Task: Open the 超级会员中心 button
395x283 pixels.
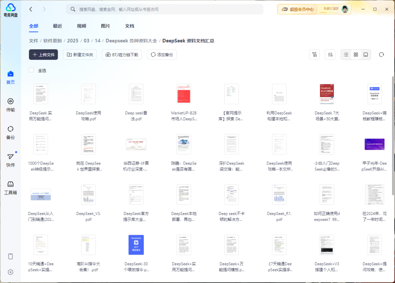Action: pyautogui.click(x=297, y=9)
